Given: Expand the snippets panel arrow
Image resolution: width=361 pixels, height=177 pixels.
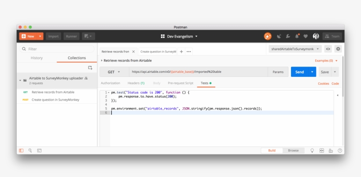Looking at the screenshot, I should click(x=338, y=95).
